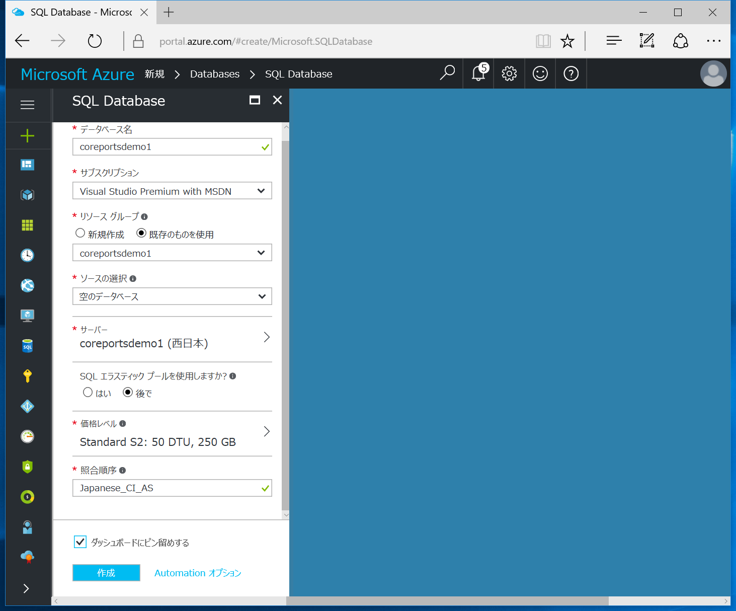The height and width of the screenshot is (611, 736).
Task: Open notifications bell showing 5
Action: 479,73
